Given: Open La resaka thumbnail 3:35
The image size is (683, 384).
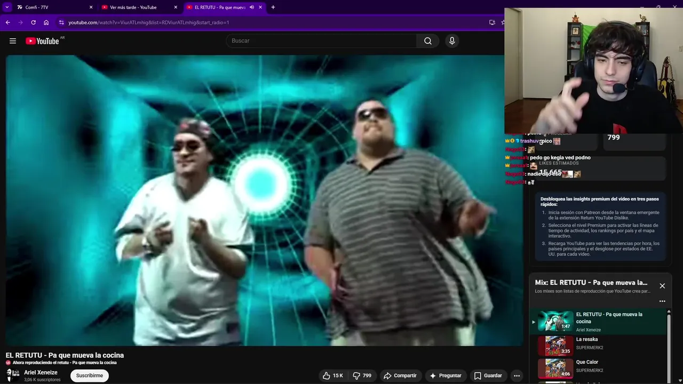Looking at the screenshot, I should [x=555, y=345].
